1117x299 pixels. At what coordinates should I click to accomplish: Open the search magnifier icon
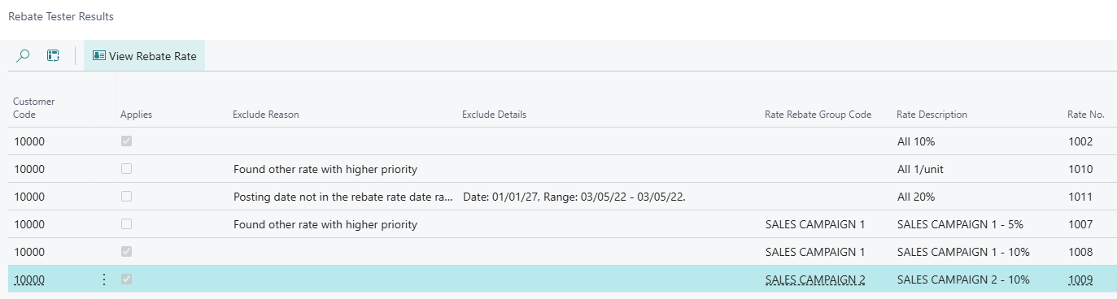tap(24, 56)
